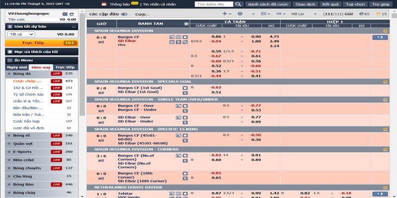Click the refresh counter showing 85

[x=364, y=14]
